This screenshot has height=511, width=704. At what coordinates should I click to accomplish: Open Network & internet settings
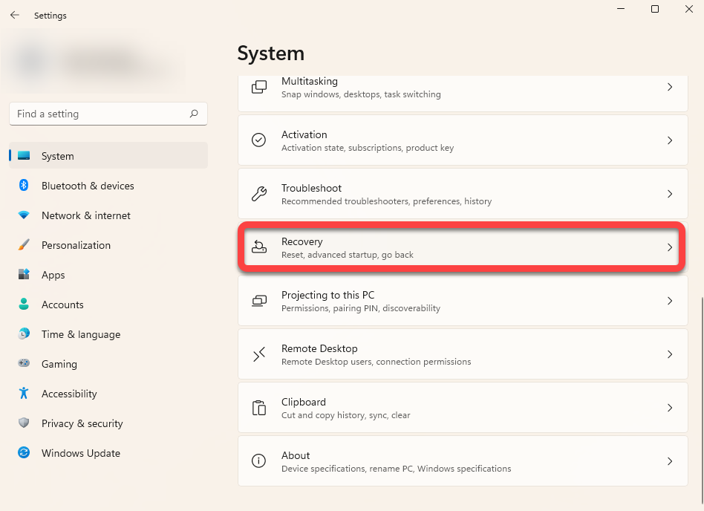point(85,215)
